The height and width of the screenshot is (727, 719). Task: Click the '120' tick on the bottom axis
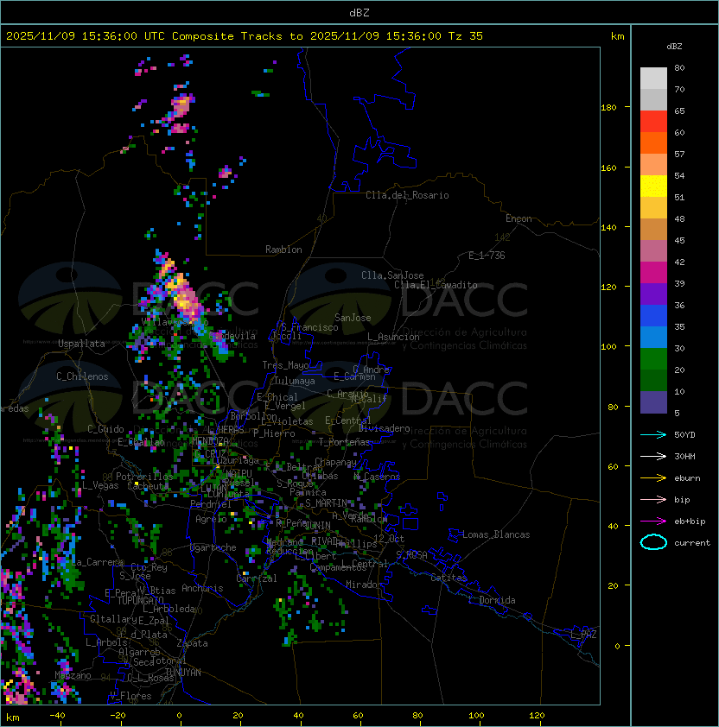537,716
